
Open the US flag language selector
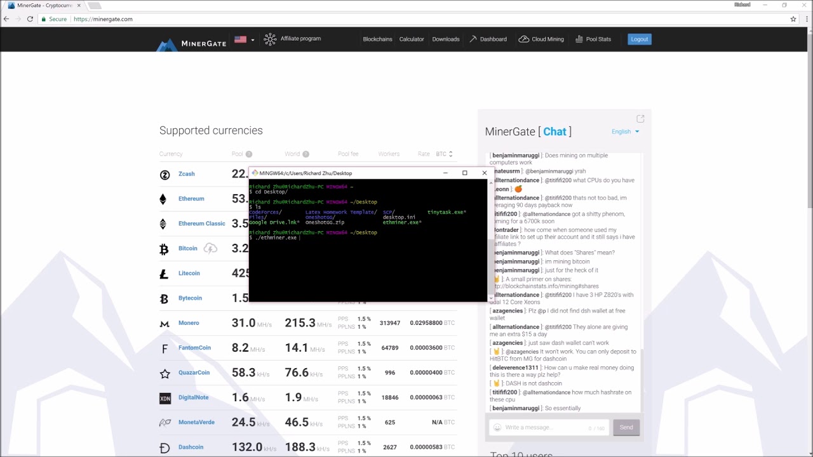244,39
